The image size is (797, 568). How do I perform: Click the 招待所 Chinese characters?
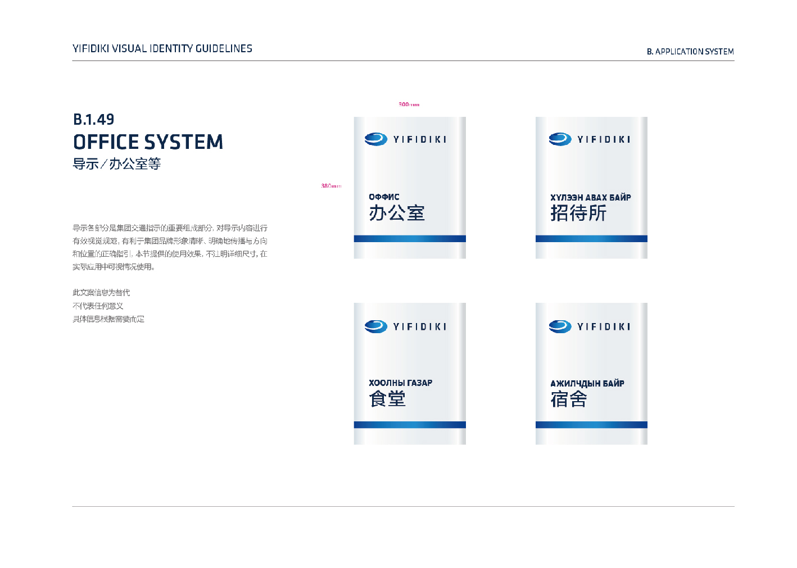click(578, 213)
